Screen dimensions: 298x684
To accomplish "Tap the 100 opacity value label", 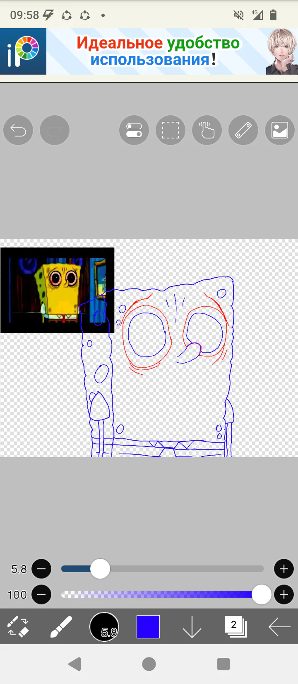I will click(17, 594).
